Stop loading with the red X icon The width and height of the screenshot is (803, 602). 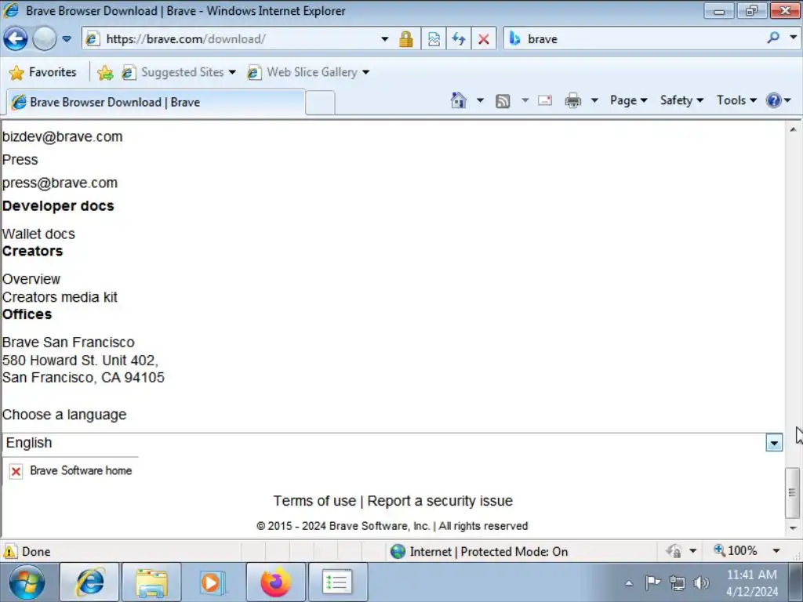(483, 39)
